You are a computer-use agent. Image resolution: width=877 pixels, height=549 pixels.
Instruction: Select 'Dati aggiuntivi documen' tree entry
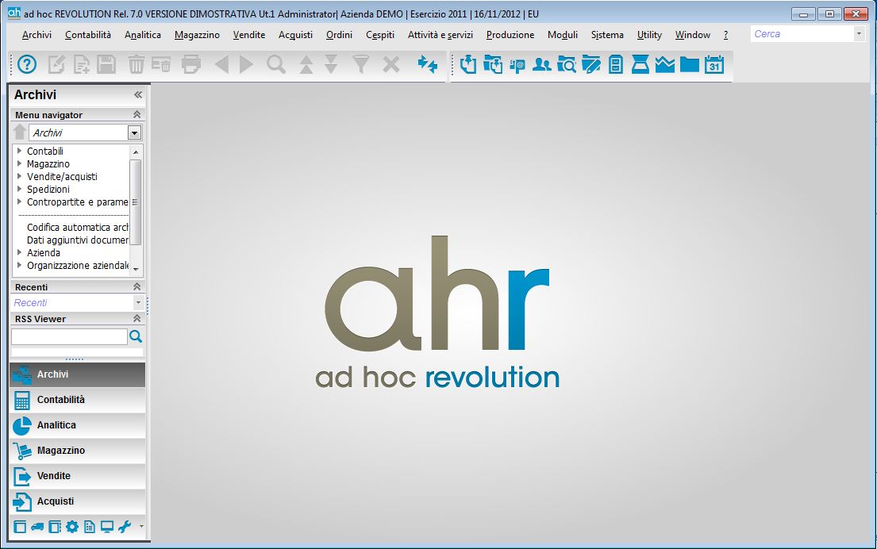click(78, 240)
